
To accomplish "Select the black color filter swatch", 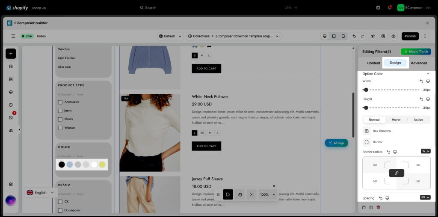I will (x=62, y=165).
